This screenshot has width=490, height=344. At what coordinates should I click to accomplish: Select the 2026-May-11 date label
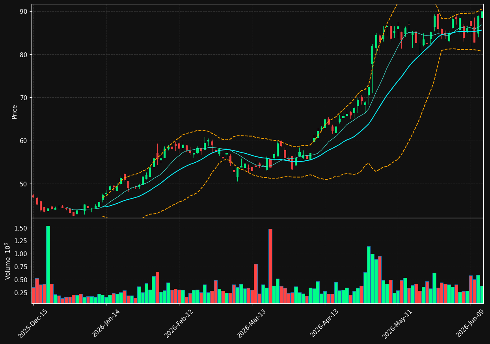point(398,323)
